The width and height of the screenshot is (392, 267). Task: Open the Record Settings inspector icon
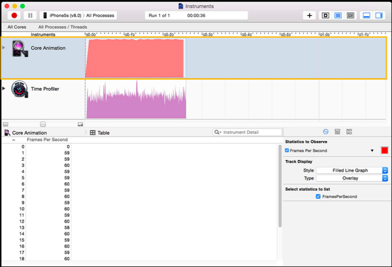[325, 132]
